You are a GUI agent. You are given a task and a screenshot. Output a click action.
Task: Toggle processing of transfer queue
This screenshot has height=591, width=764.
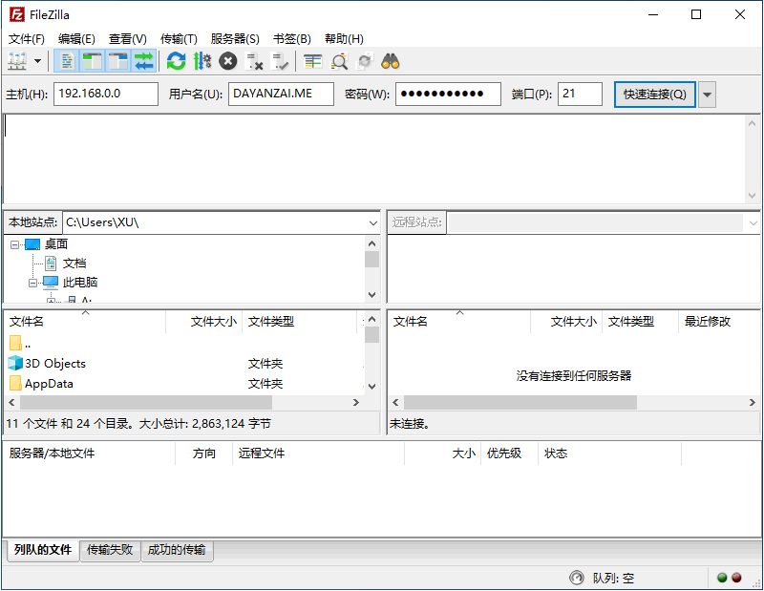[202, 61]
